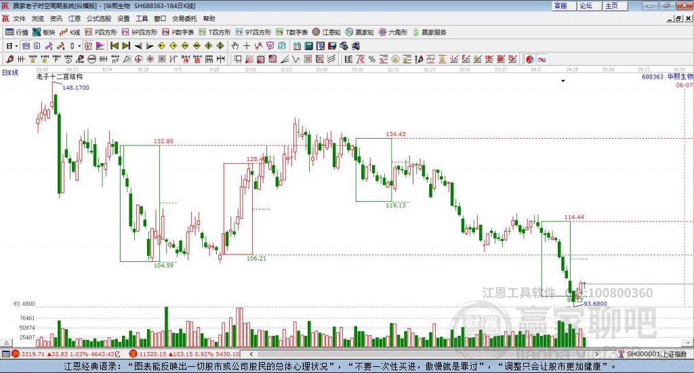Select the red pencil drawing tool
Image resolution: width=694 pixels, height=373 pixels.
9,59
